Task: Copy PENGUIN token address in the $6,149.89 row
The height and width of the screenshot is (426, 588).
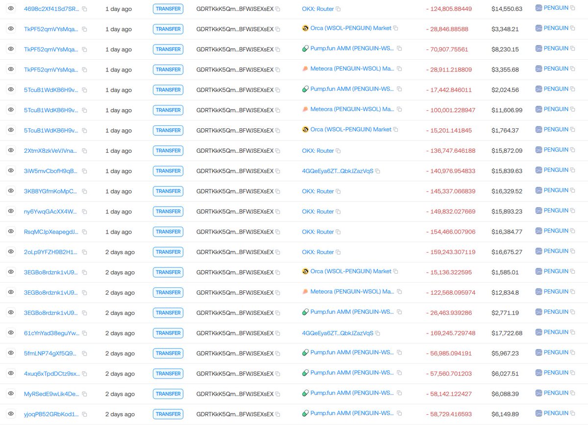Action: [573, 413]
